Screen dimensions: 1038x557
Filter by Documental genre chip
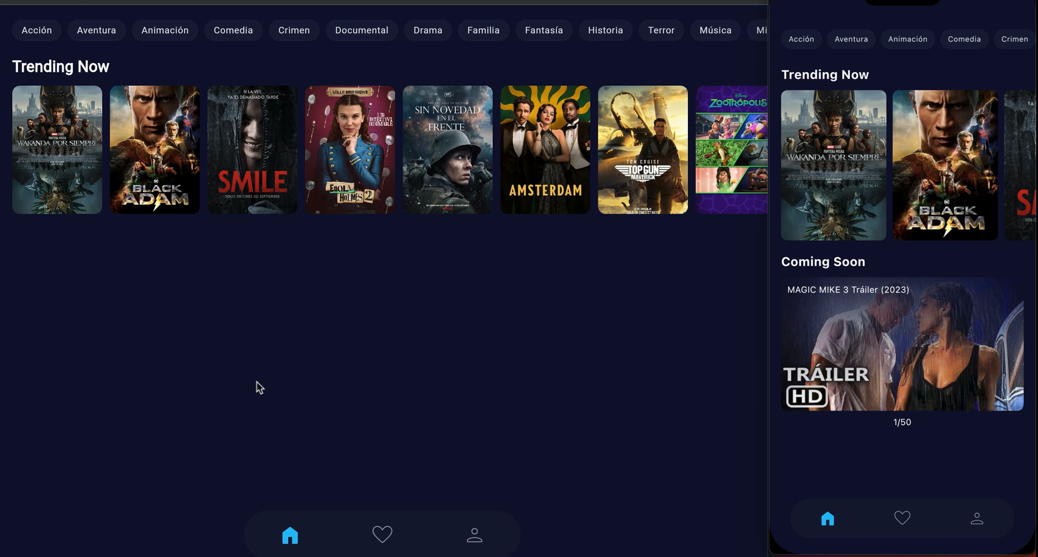click(x=361, y=30)
